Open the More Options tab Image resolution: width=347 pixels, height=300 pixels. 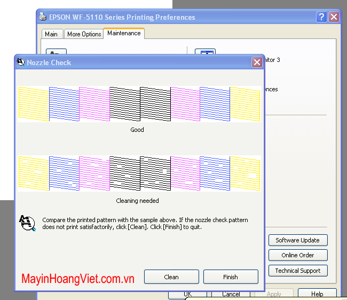pyautogui.click(x=84, y=34)
